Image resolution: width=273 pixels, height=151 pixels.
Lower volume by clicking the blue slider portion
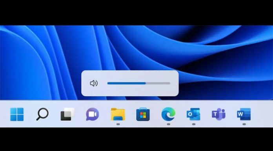[126, 84]
